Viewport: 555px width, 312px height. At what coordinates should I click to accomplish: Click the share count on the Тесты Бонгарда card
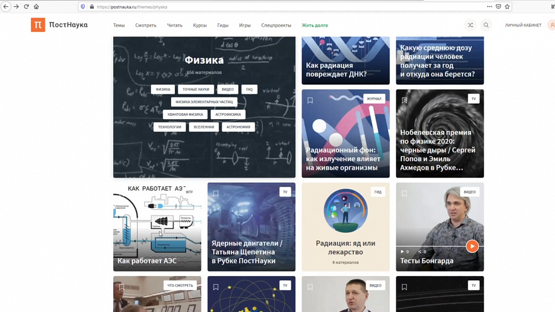click(x=422, y=252)
